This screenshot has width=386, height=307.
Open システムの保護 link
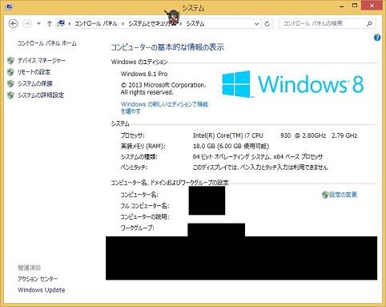[x=35, y=83]
